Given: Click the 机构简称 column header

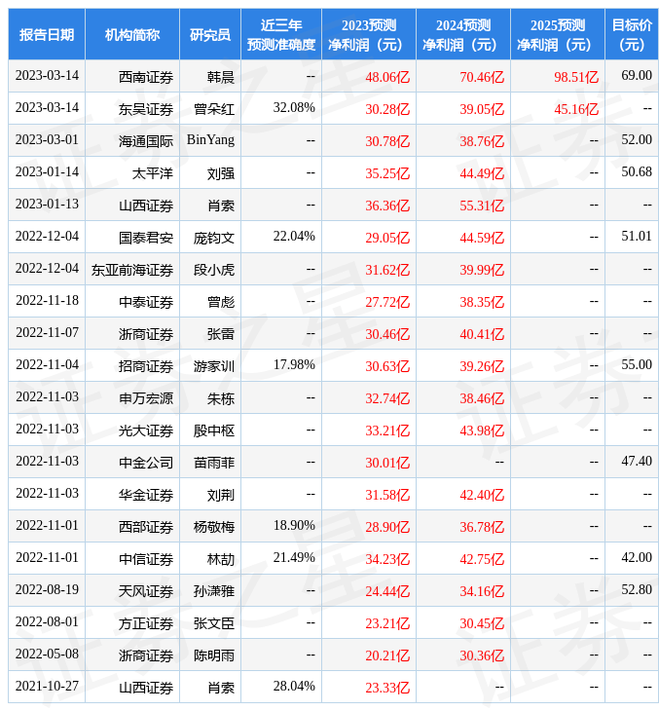Looking at the screenshot, I should [132, 35].
